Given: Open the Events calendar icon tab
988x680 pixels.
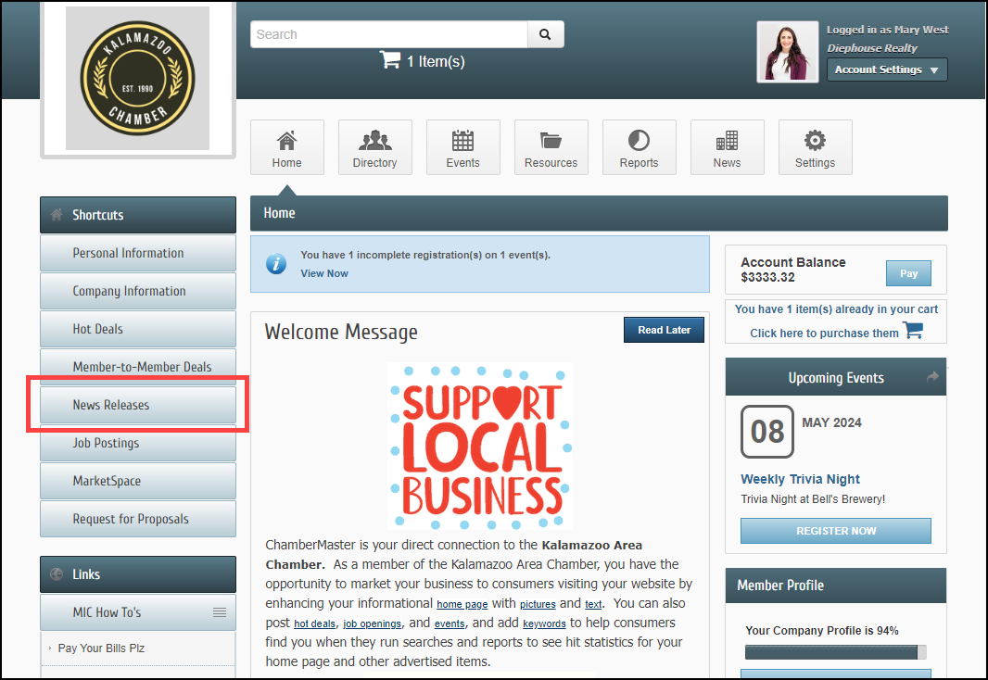Looking at the screenshot, I should pyautogui.click(x=463, y=147).
